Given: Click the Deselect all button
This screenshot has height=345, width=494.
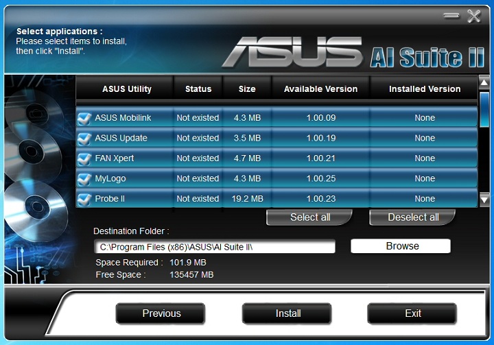Looking at the screenshot, I should (413, 217).
